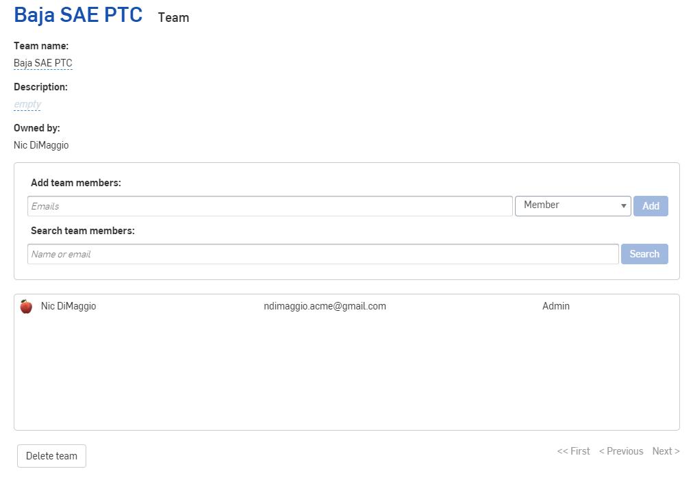Viewport: 693px width, 482px height.
Task: Open the Member role dropdown
Action: pos(572,205)
